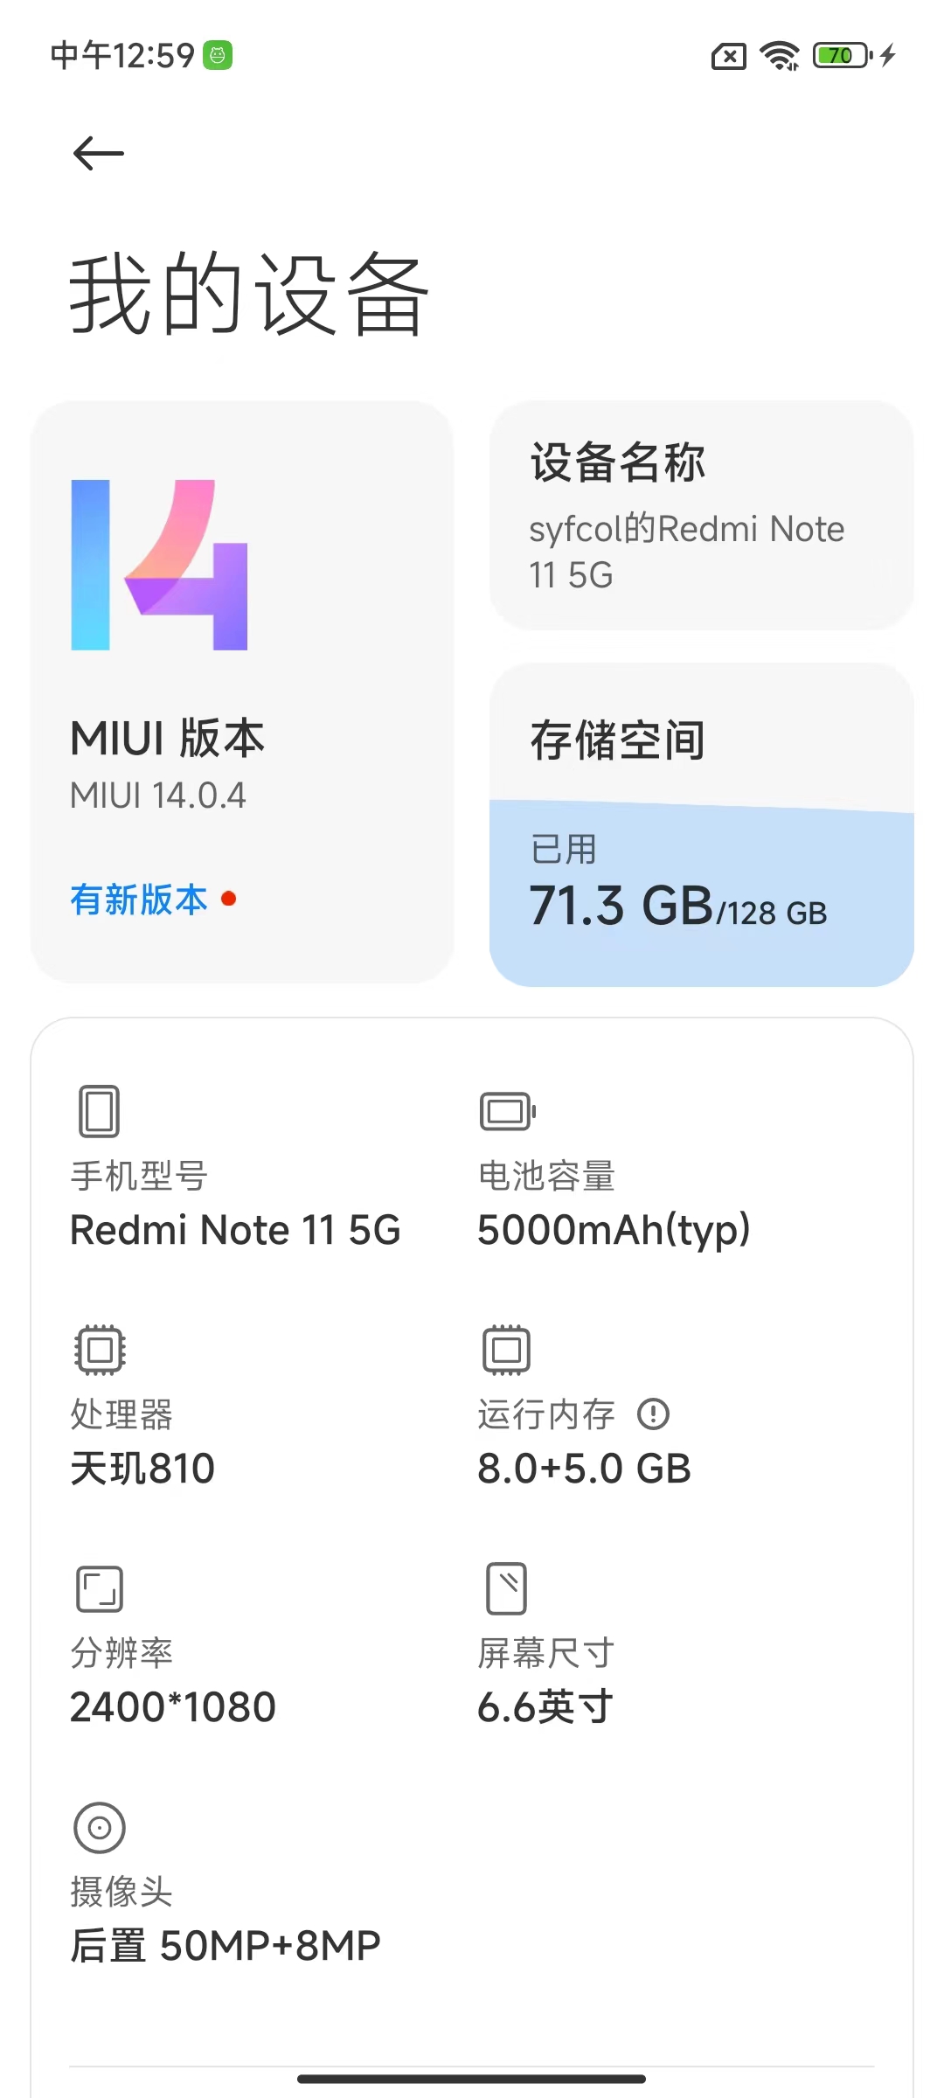Tap the battery indicator in status bar
This screenshot has width=944, height=2098.
coord(842,56)
